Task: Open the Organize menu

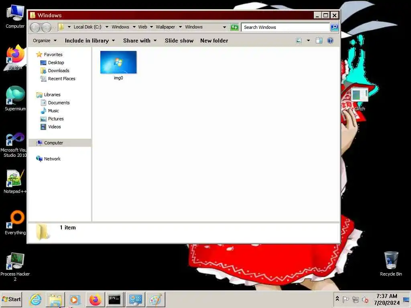Action: point(45,41)
